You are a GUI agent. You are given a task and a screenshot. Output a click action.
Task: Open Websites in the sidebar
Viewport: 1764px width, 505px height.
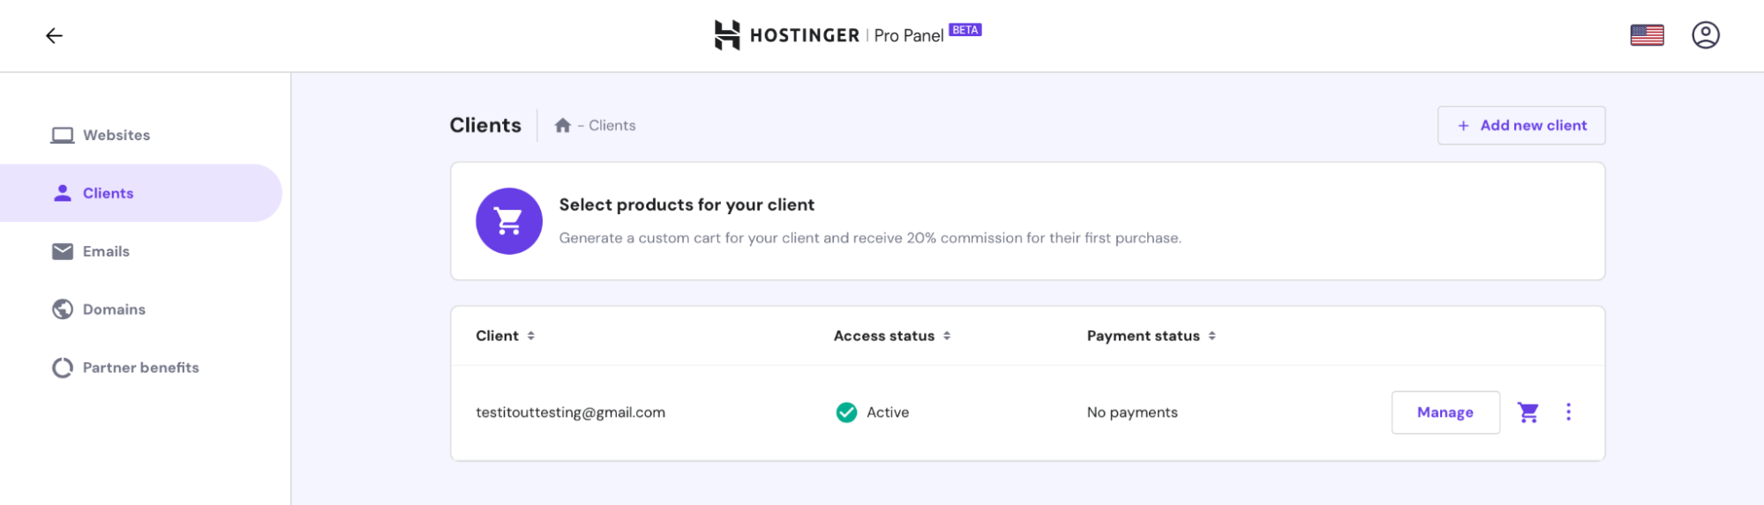point(116,135)
